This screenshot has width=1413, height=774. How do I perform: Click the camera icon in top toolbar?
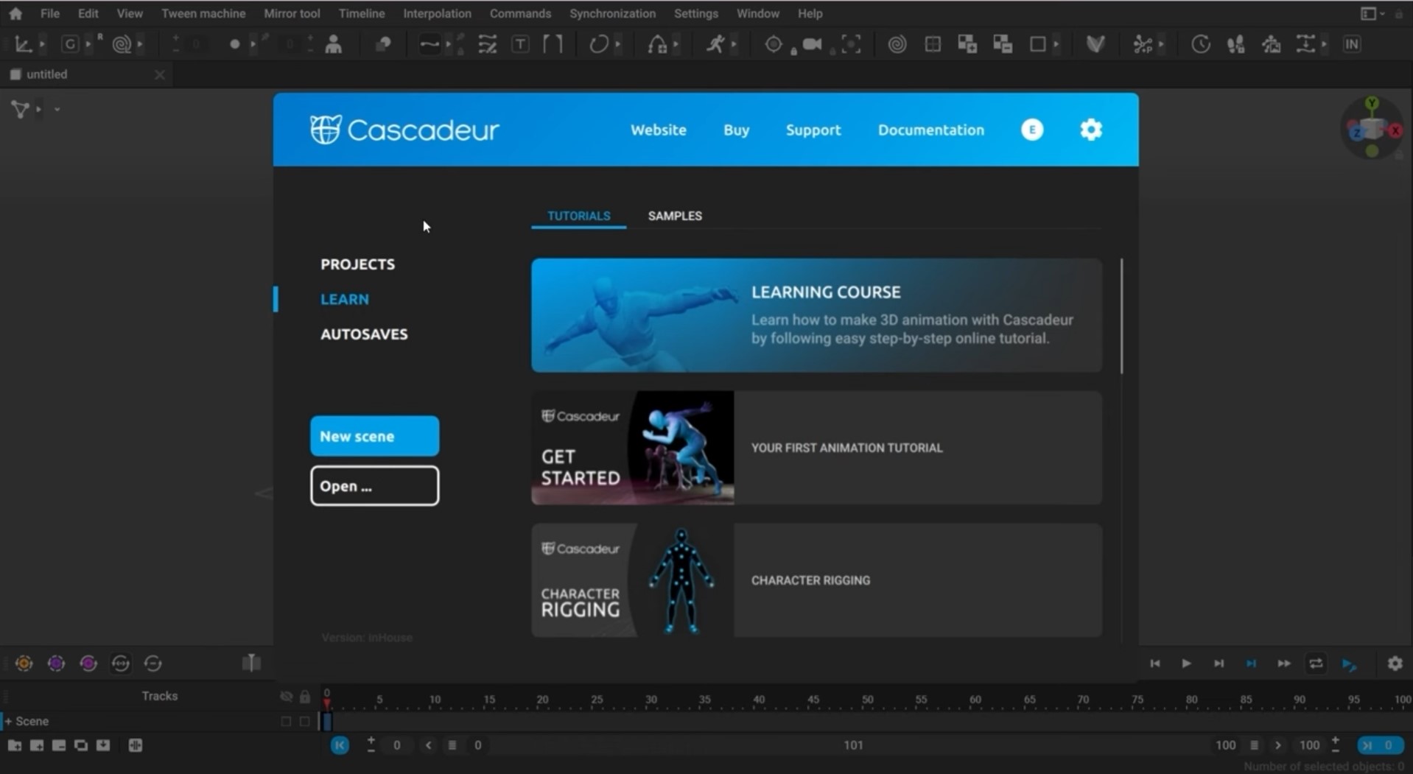(x=812, y=44)
